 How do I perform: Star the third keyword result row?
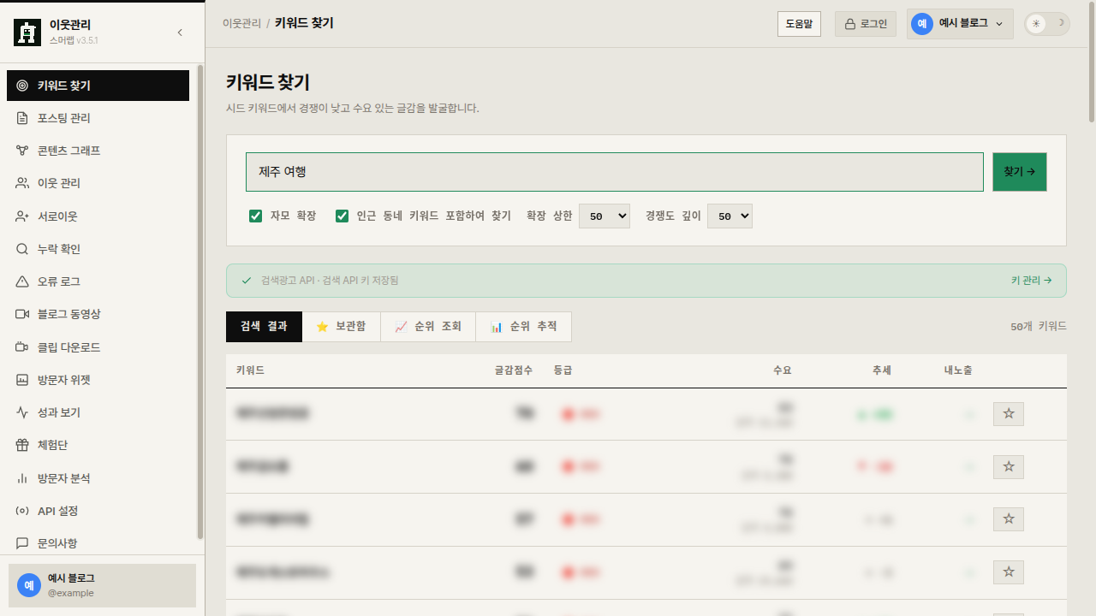point(1009,519)
